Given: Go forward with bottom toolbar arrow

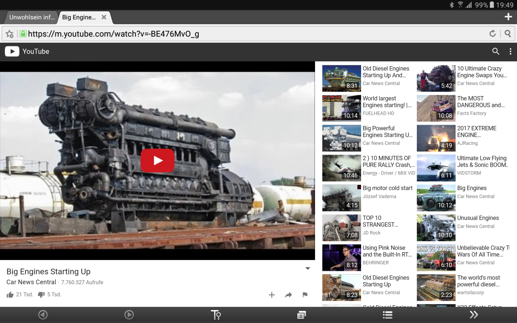Looking at the screenshot, I should pos(129,315).
